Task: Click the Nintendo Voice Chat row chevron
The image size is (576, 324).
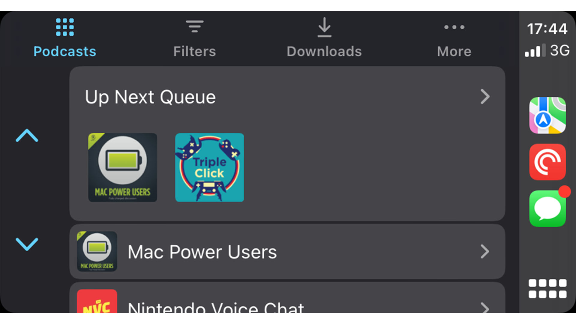Action: [485, 307]
